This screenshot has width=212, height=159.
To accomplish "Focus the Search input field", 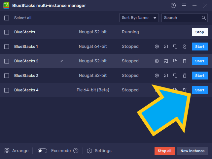I will tap(182, 18).
